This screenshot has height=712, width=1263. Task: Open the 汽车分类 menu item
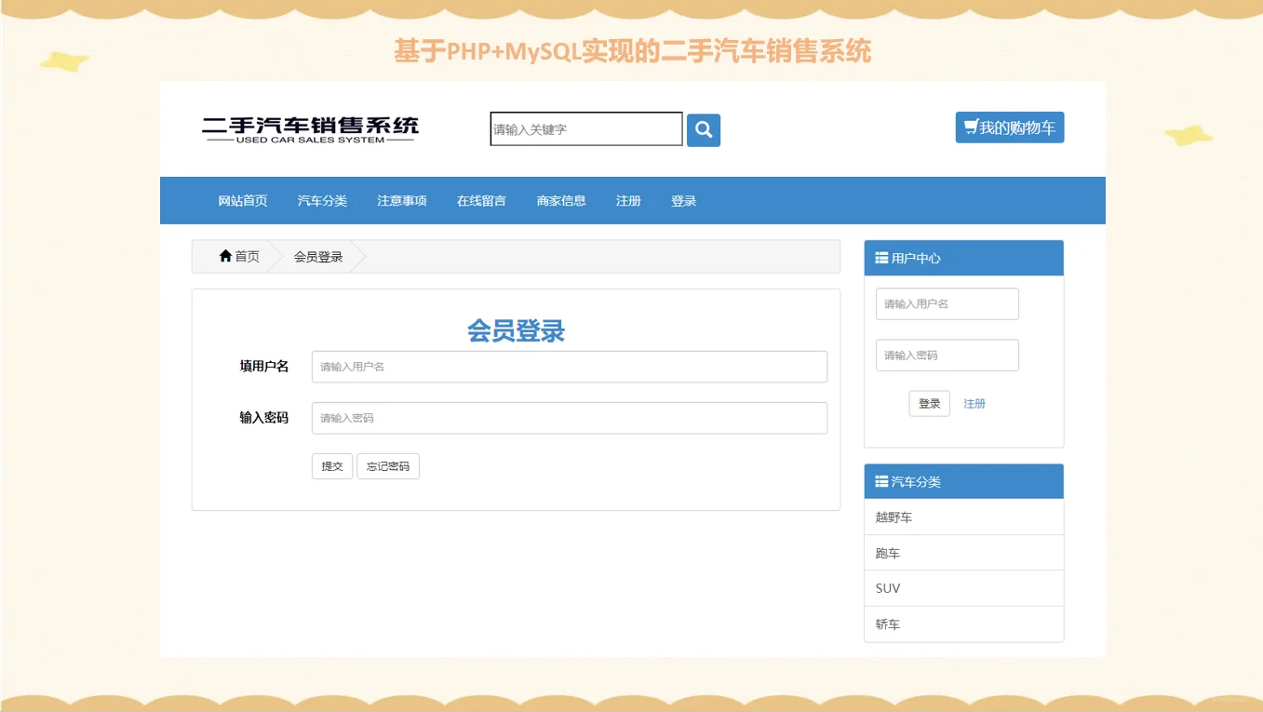click(x=321, y=200)
